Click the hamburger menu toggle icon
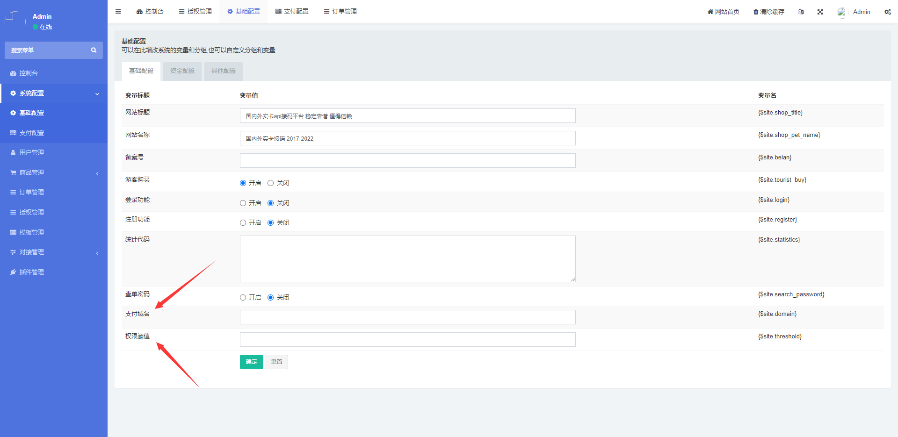 pos(118,12)
